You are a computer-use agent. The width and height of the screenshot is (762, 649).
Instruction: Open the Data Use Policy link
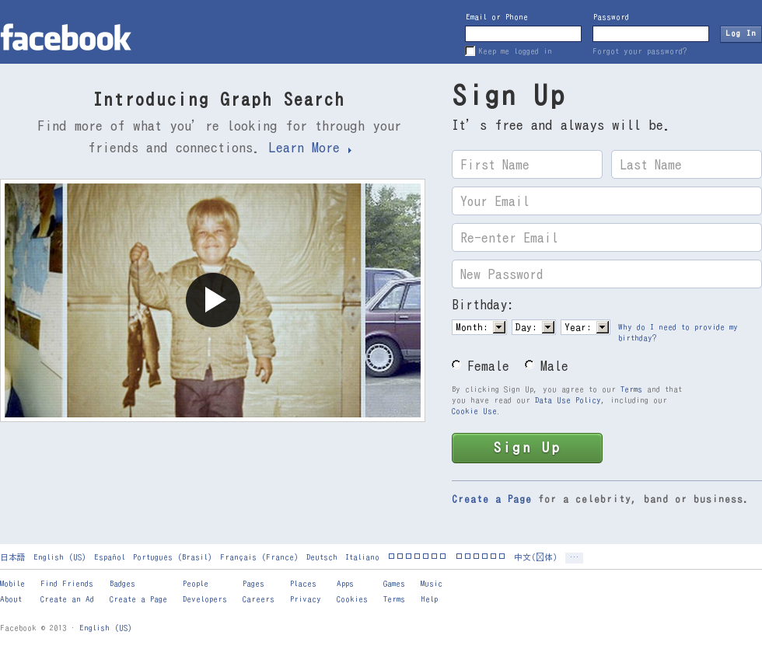[x=568, y=400]
